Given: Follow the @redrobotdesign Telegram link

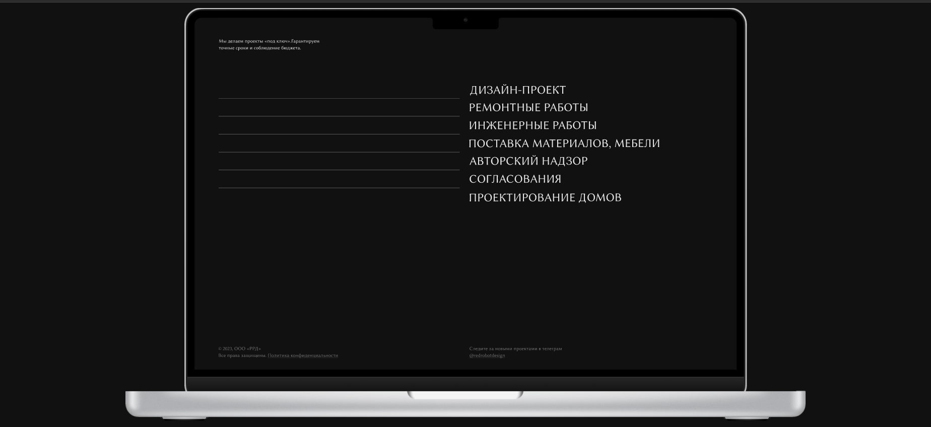Looking at the screenshot, I should tap(487, 355).
